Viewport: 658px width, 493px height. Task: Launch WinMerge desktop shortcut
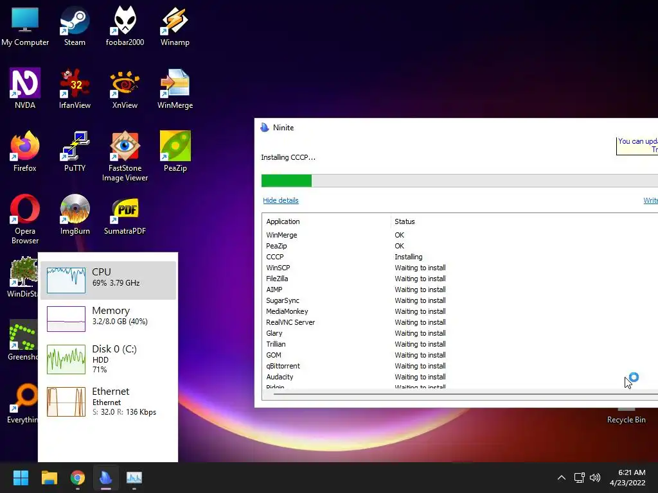tap(175, 89)
